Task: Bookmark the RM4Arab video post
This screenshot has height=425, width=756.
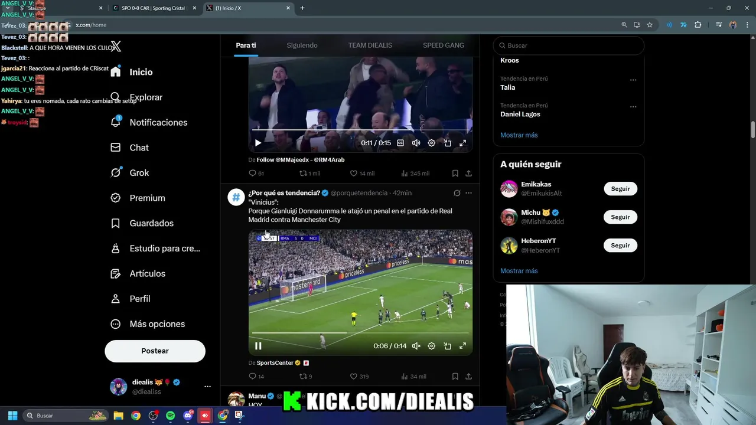Action: (x=455, y=174)
